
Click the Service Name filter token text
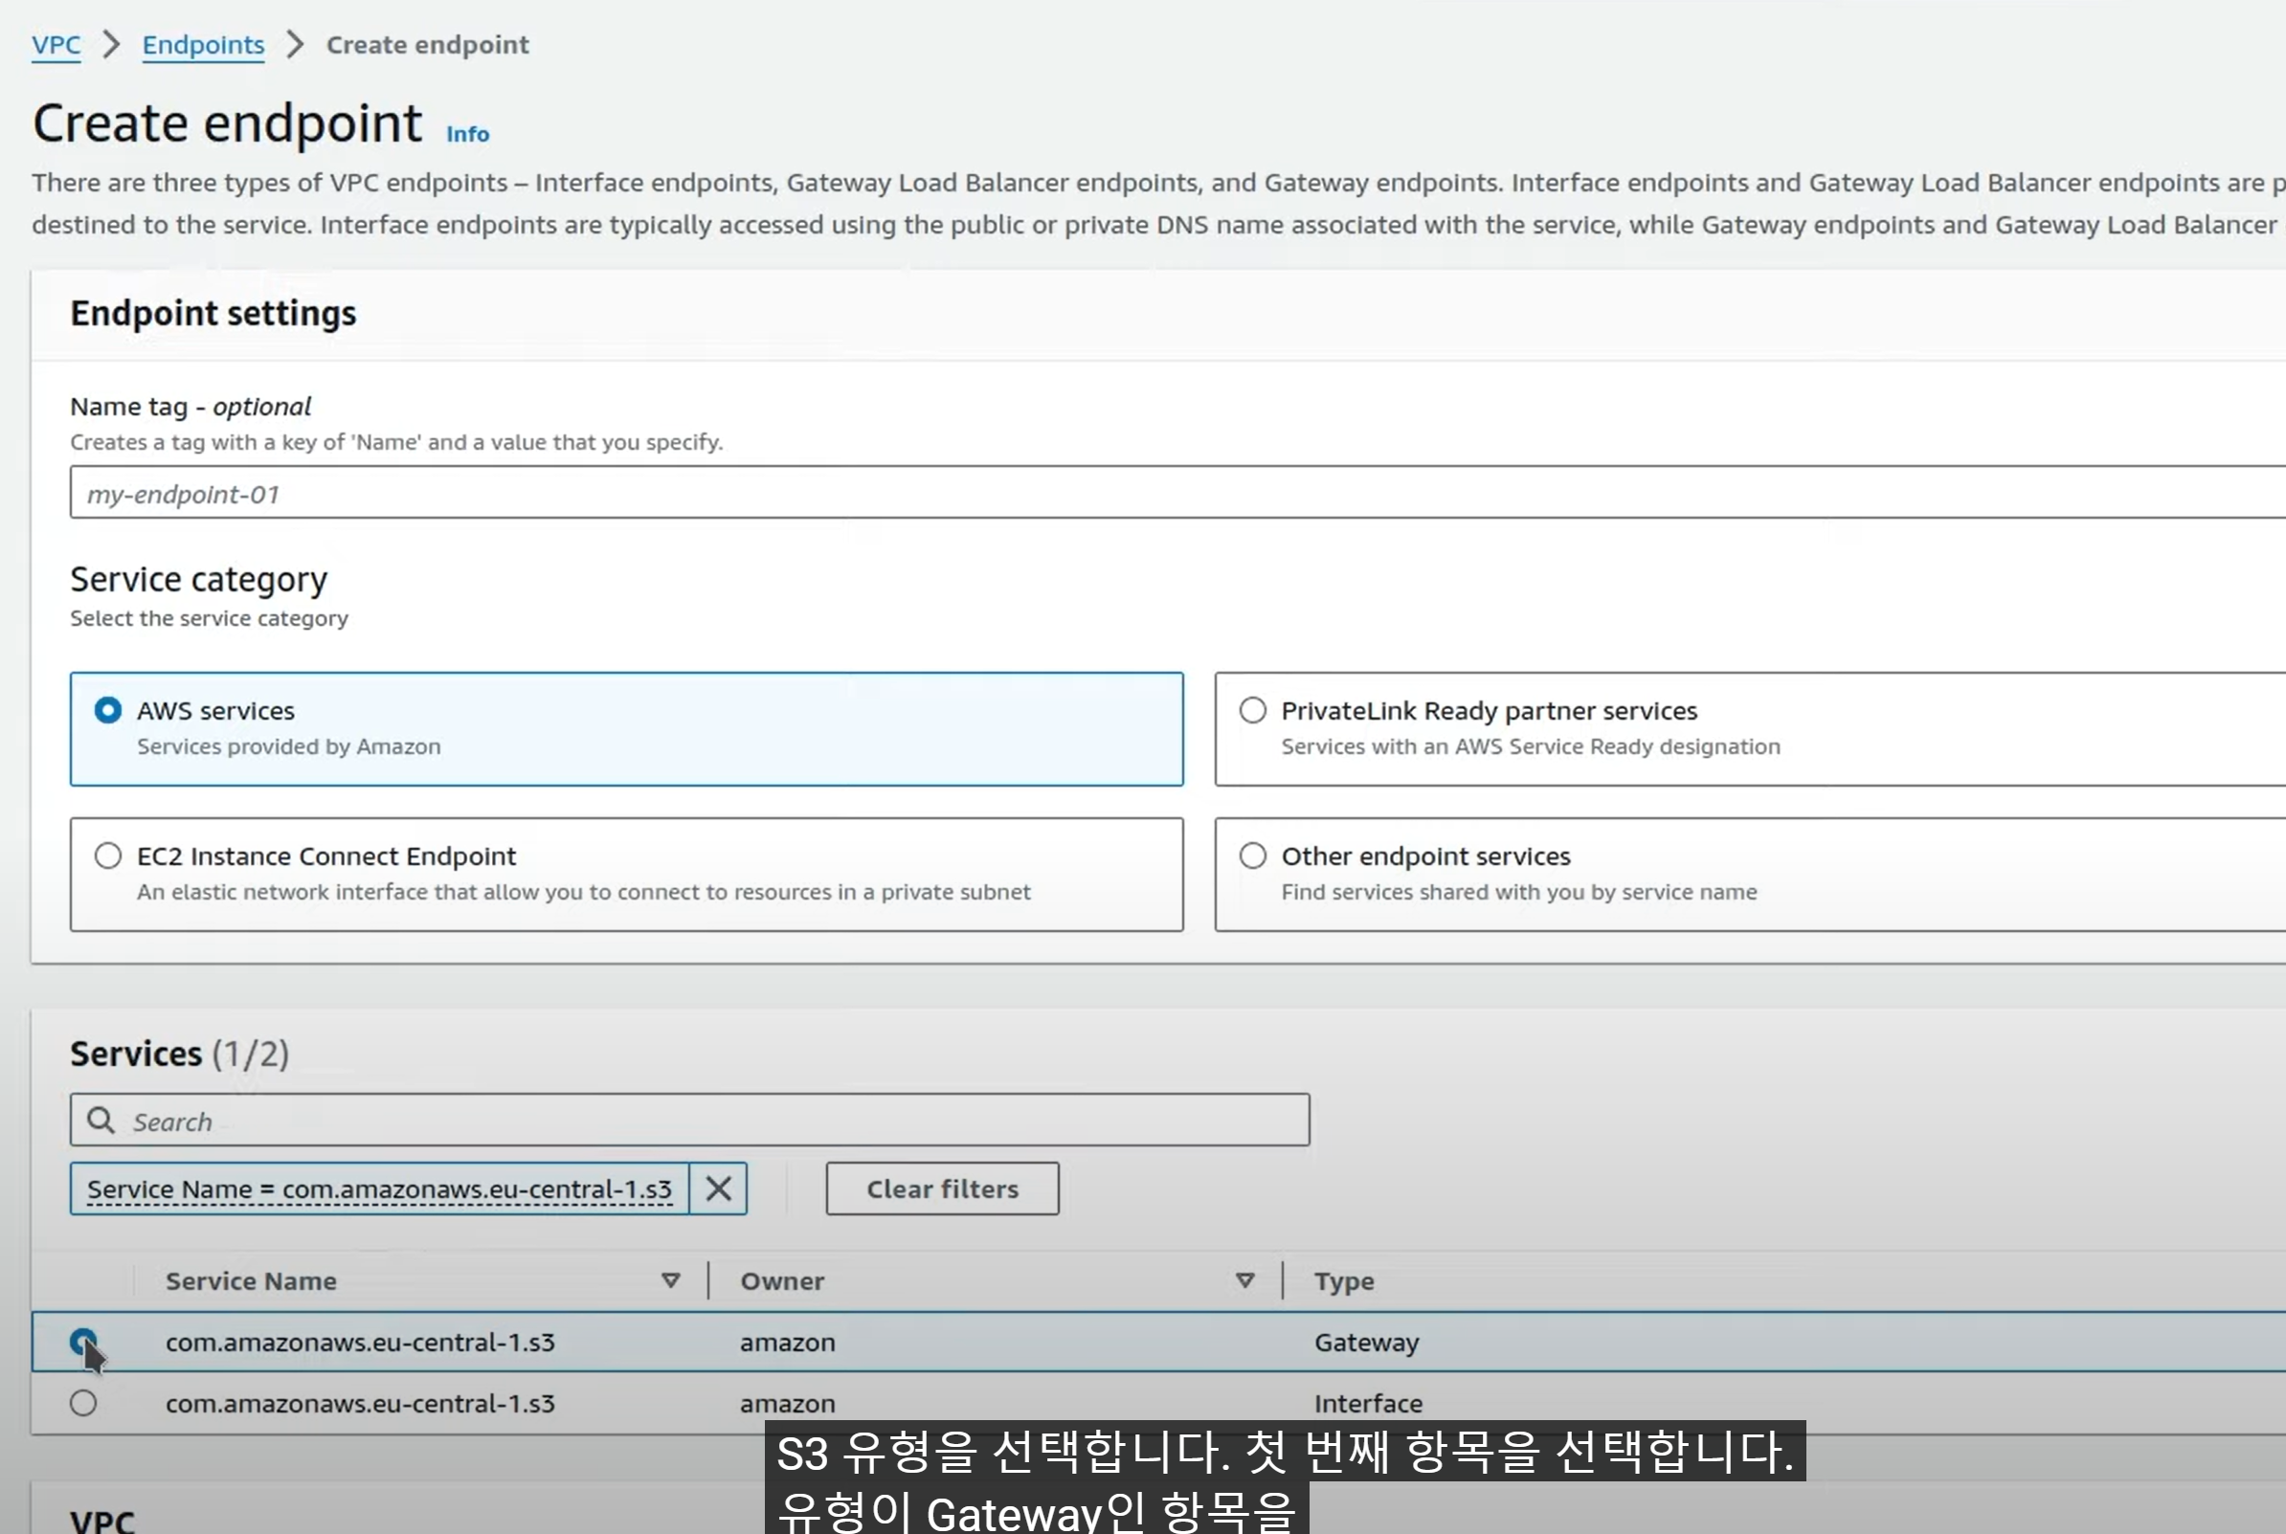pos(379,1189)
